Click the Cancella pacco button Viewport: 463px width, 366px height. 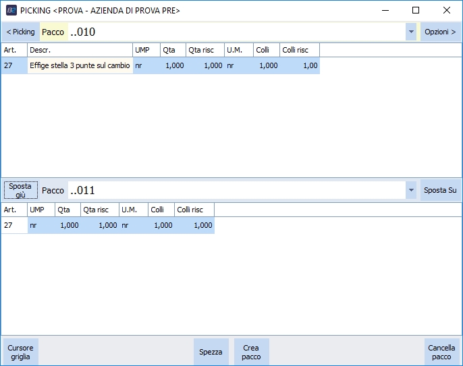pyautogui.click(x=441, y=352)
